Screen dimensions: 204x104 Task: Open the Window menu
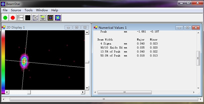click(42, 10)
